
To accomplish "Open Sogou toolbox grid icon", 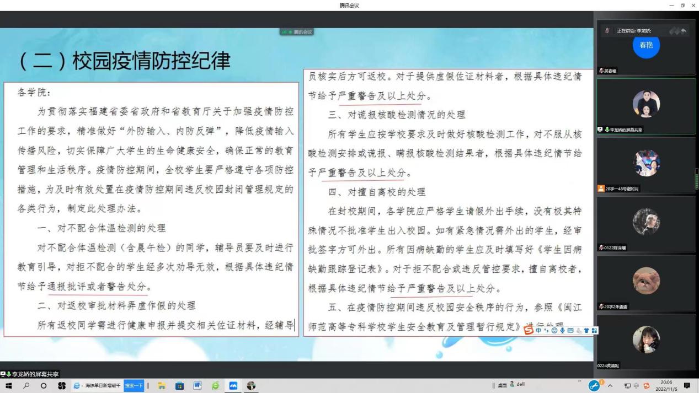I will [594, 330].
